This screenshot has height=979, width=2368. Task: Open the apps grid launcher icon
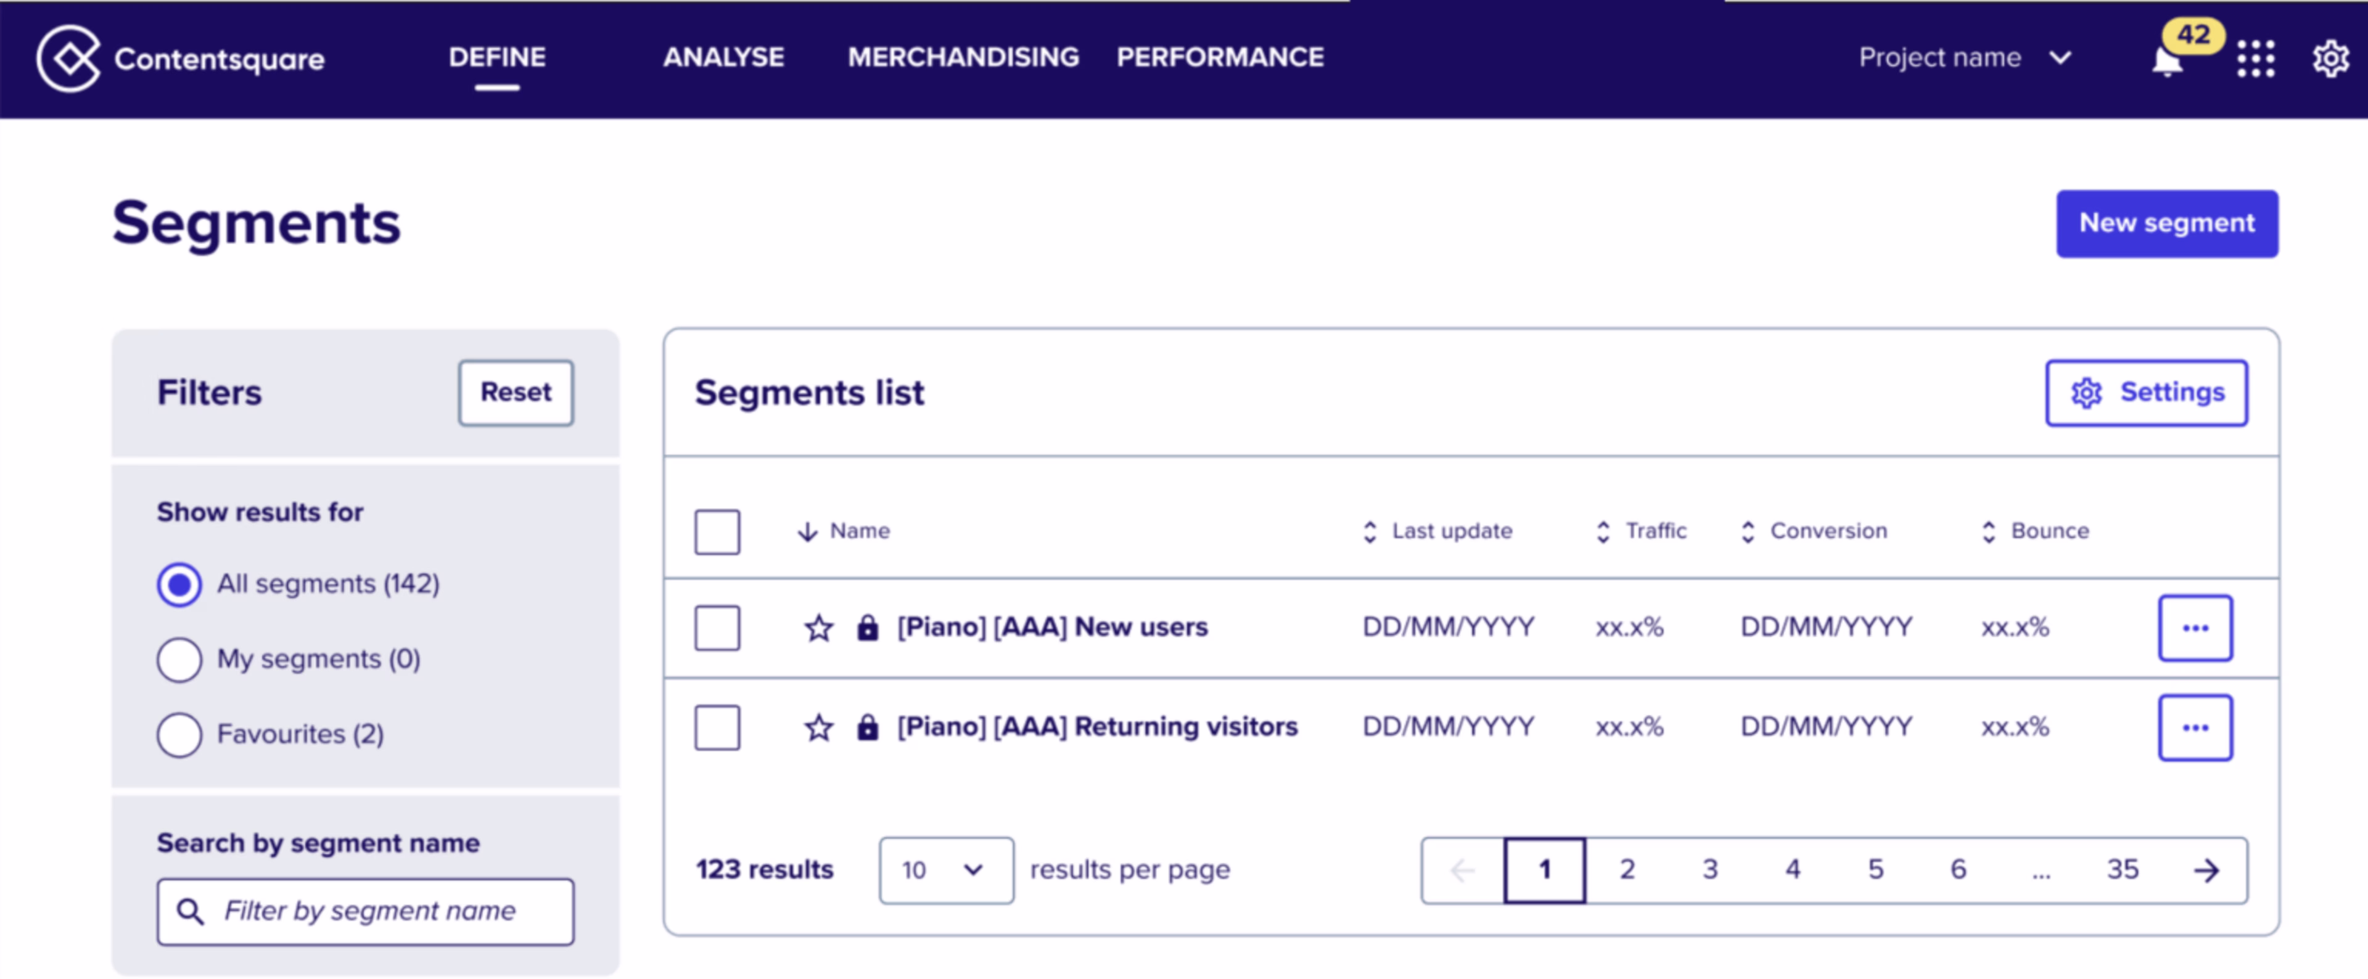[x=2255, y=59]
